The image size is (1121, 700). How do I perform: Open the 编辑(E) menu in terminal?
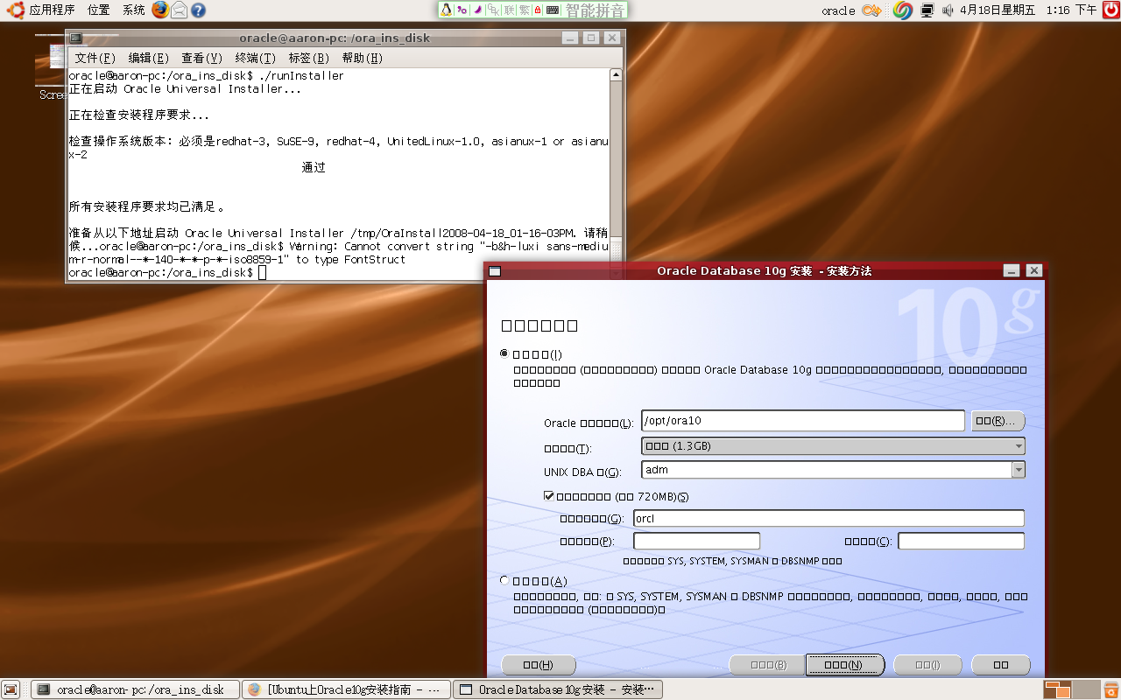148,59
